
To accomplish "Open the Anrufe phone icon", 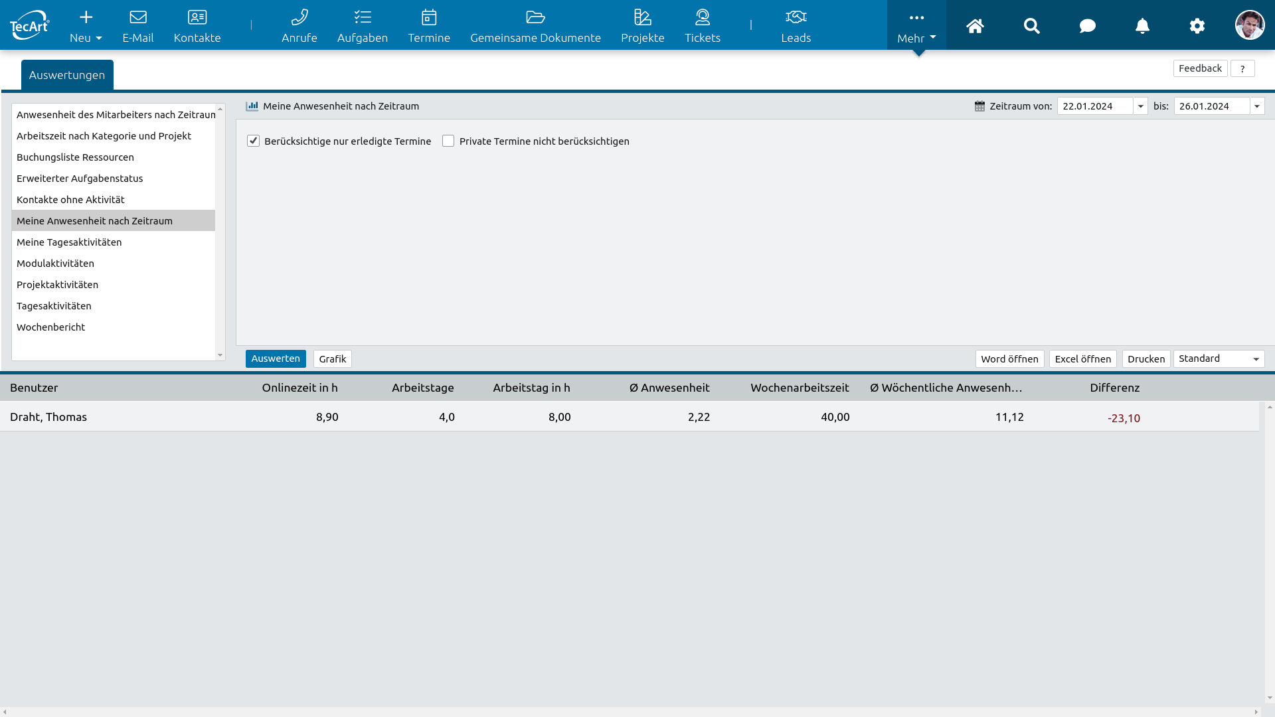I will [x=299, y=17].
